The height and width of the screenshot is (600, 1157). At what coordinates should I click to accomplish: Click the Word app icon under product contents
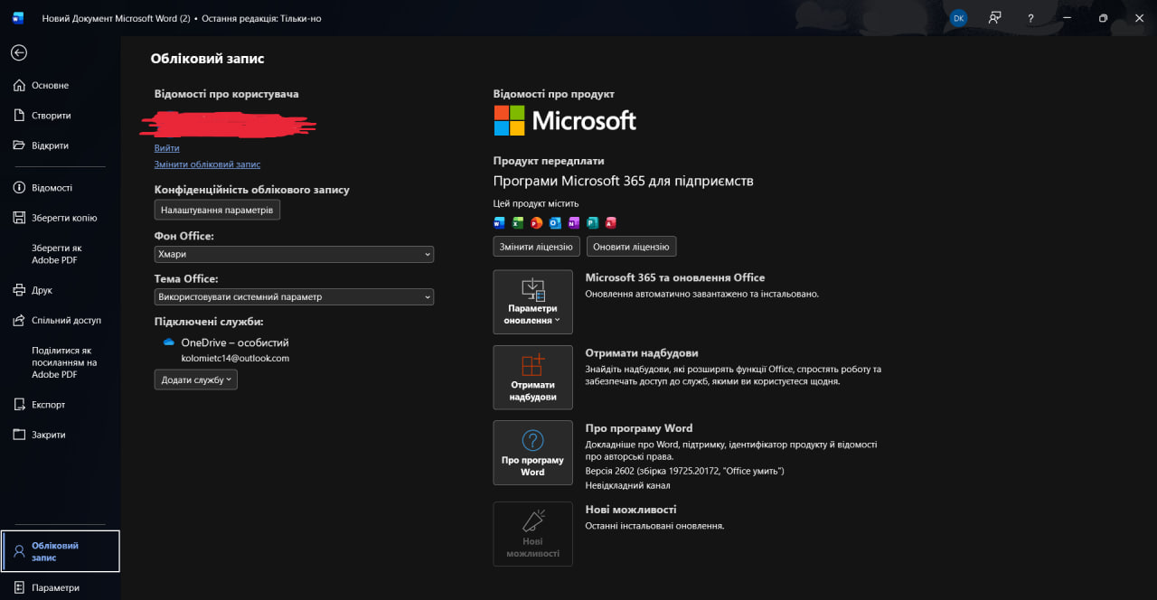(x=500, y=222)
